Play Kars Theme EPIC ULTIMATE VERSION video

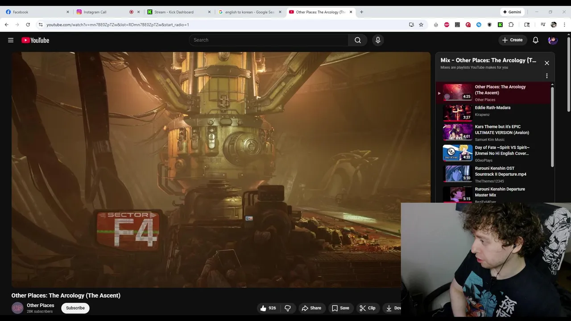click(x=492, y=132)
